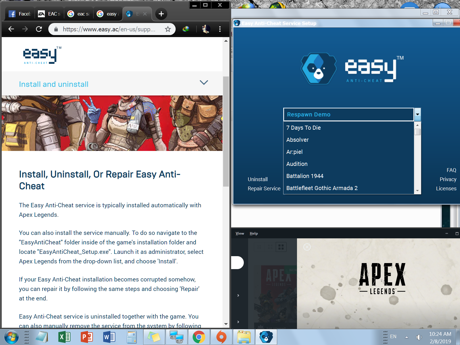The image size is (460, 345).
Task: Open the Chrome three-dot menu
Action: click(x=220, y=29)
